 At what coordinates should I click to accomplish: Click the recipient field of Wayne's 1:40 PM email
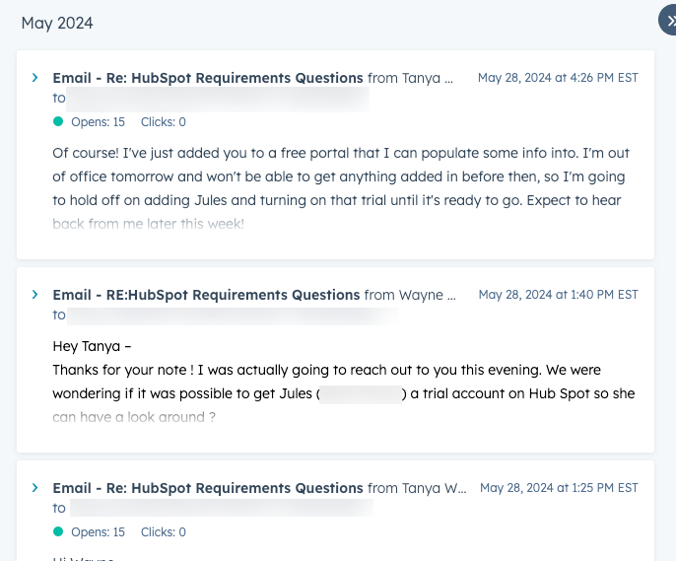233,316
